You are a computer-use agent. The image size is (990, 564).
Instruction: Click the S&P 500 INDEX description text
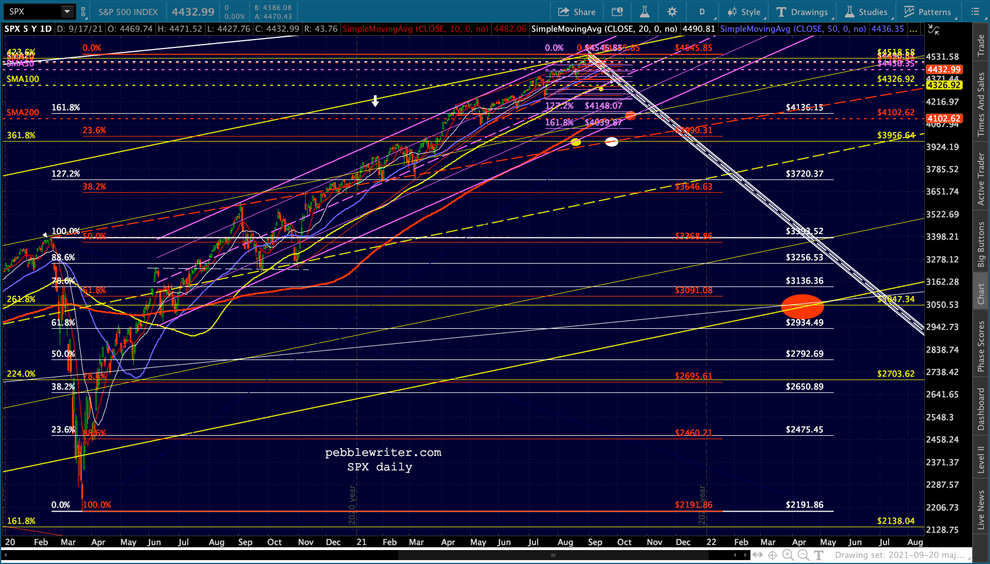128,12
